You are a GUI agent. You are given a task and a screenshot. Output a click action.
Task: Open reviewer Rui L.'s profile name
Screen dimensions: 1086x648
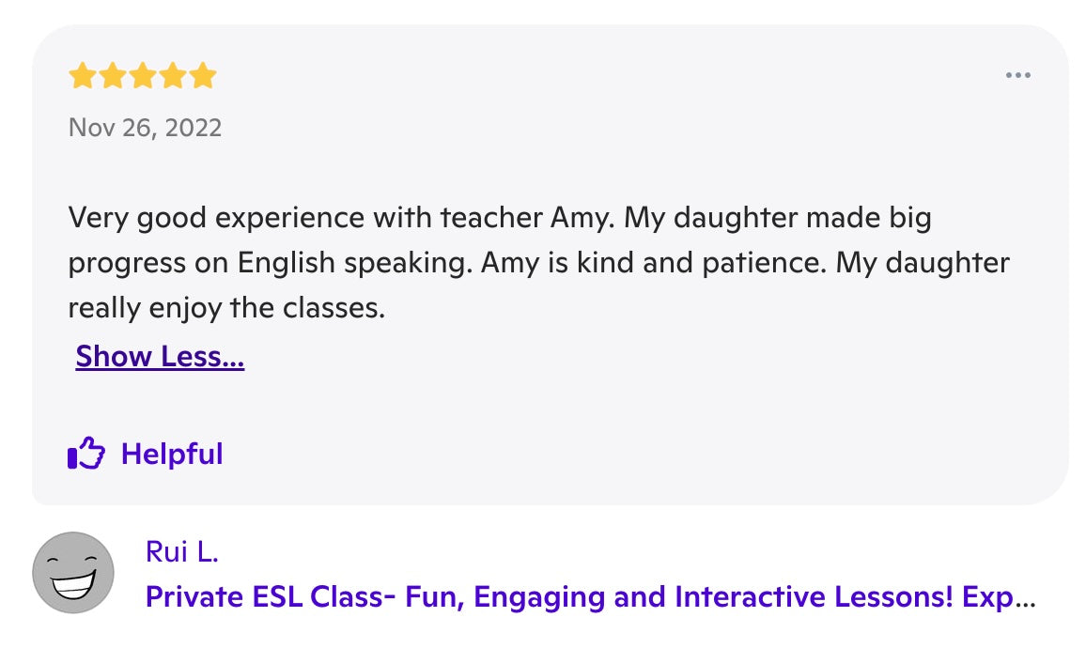182,552
